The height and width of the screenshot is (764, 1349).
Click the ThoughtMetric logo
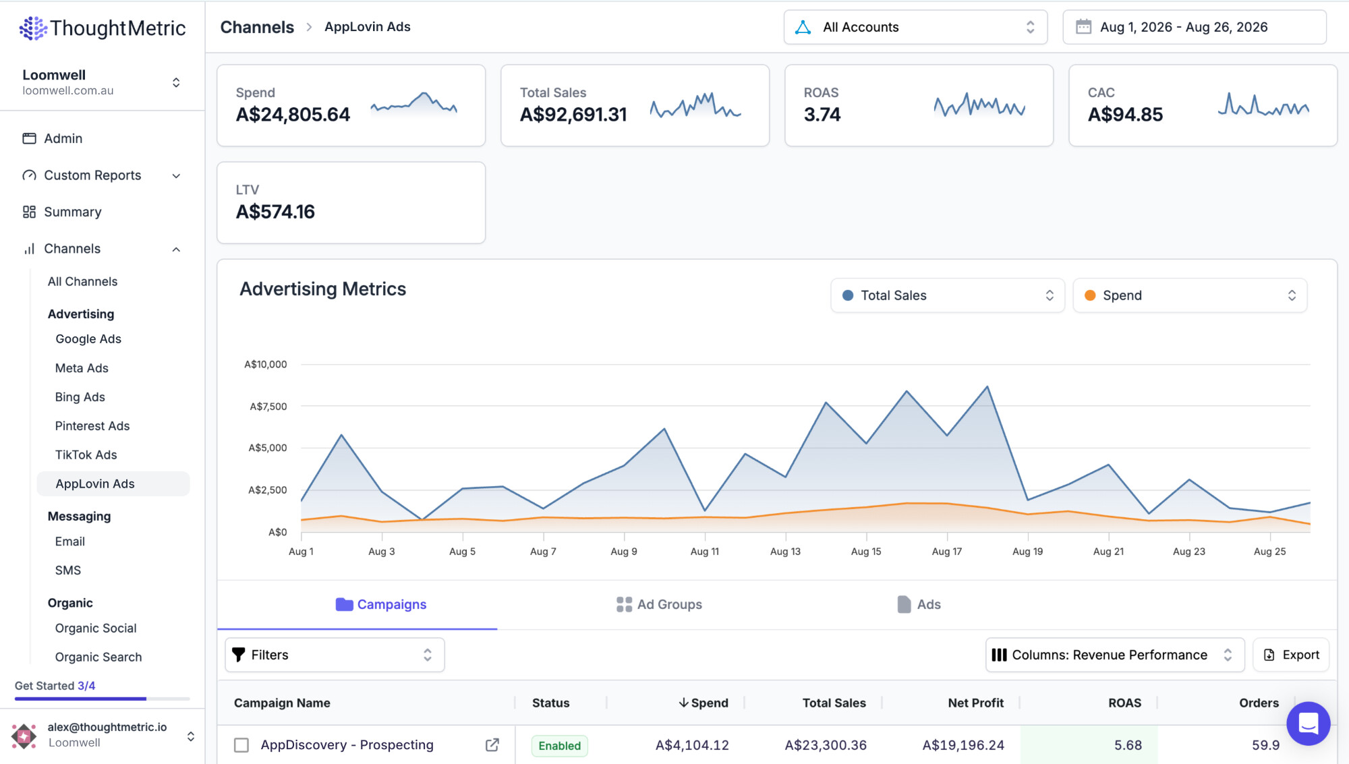pyautogui.click(x=102, y=28)
